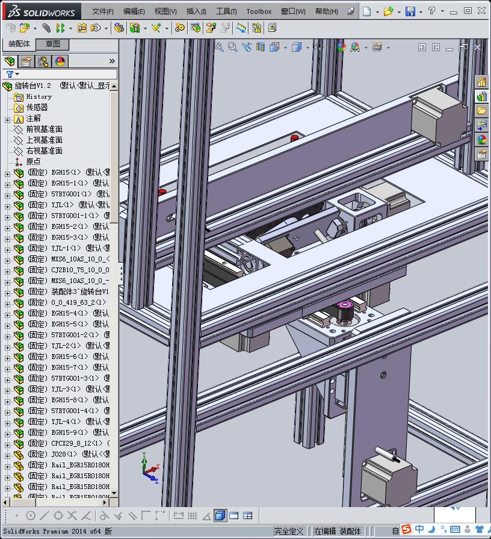This screenshot has width=491, height=539.
Task: Toggle the single-window view icon in bottom toolbar
Action: [x=234, y=516]
